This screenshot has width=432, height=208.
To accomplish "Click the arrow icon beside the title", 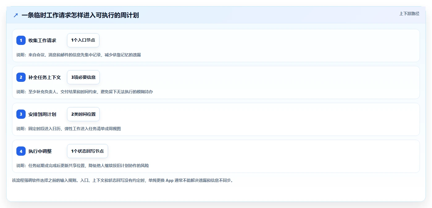I will coord(16,15).
